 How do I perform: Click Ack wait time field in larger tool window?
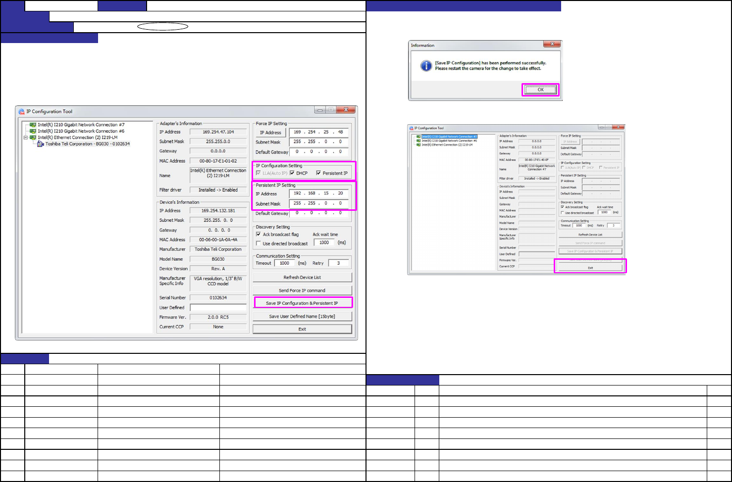pos(324,242)
